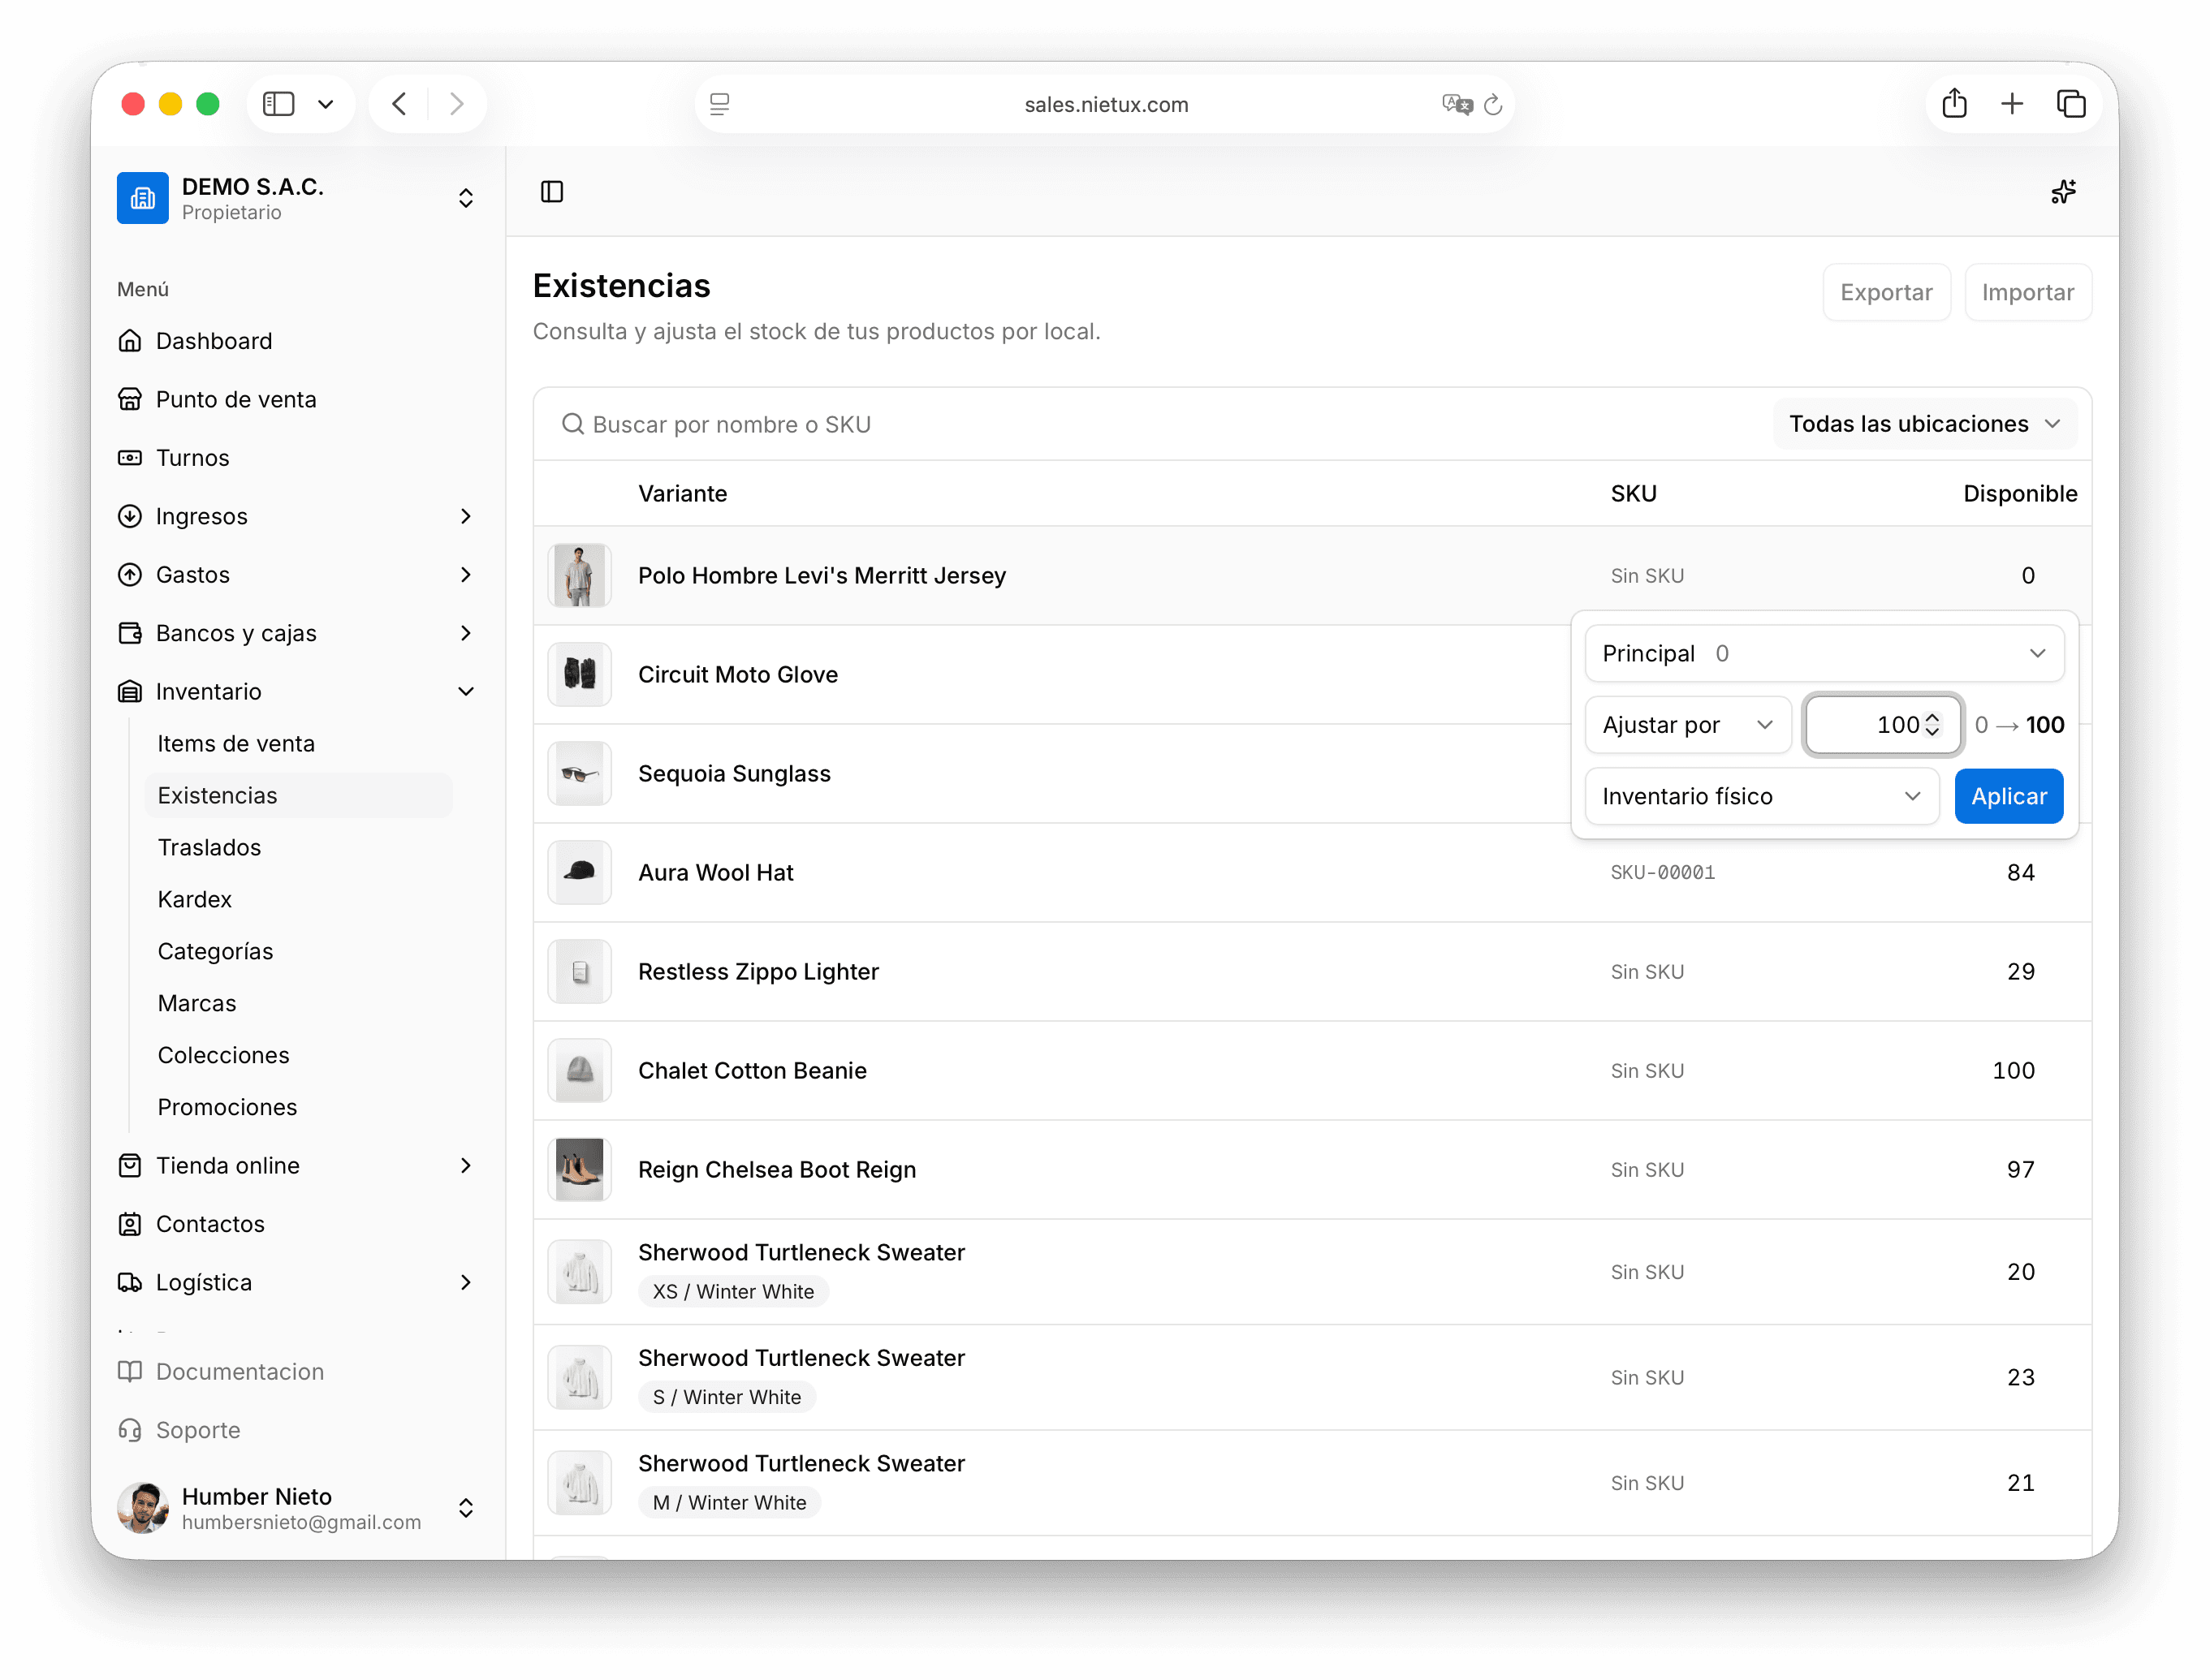
Task: Click the page reader icon in address bar
Action: click(x=719, y=104)
